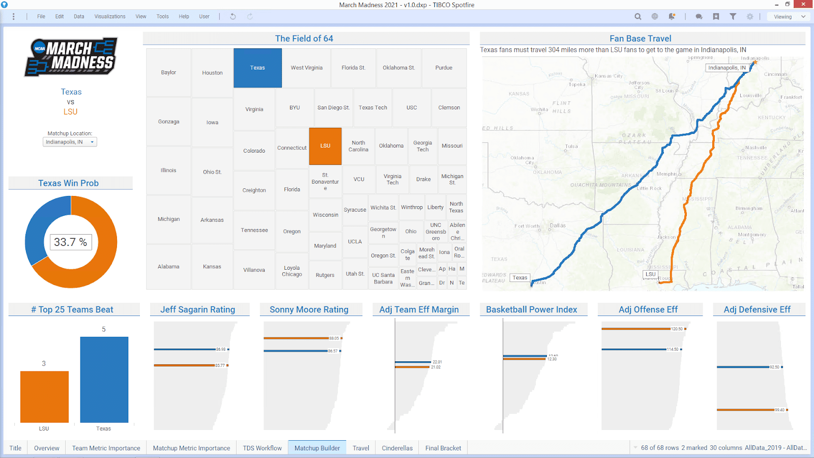Click the Indianapolis, IN map label
This screenshot has width=814, height=458.
click(x=727, y=68)
